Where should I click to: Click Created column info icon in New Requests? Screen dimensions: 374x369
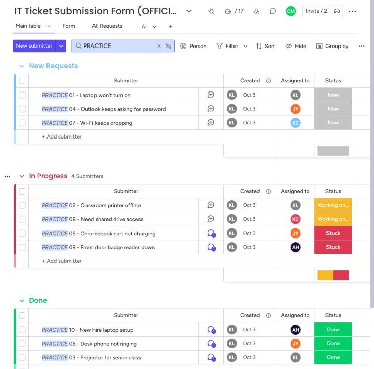click(x=268, y=81)
